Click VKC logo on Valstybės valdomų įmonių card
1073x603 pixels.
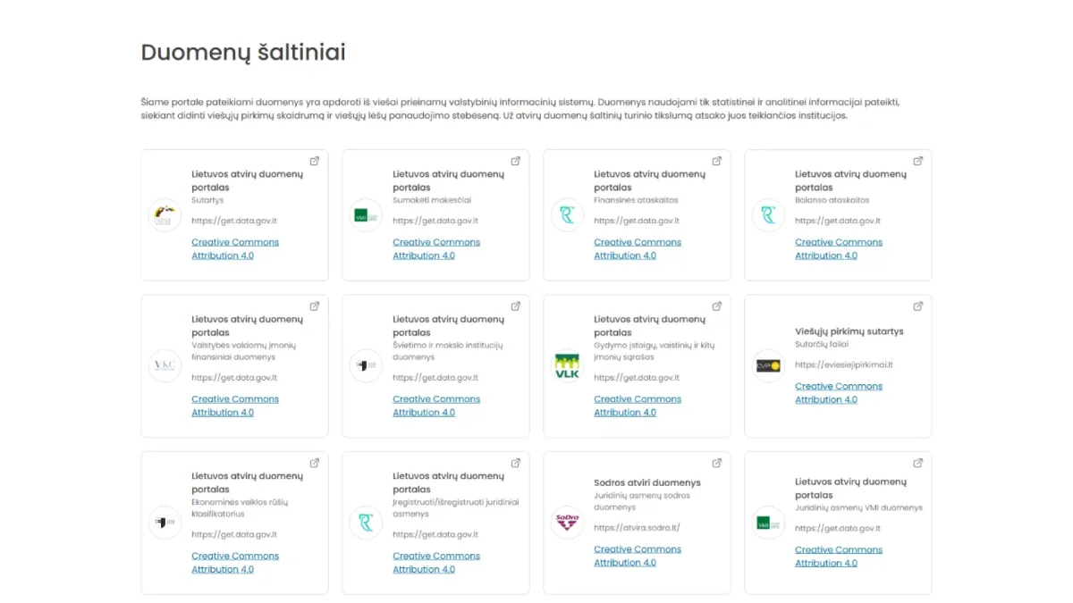165,366
